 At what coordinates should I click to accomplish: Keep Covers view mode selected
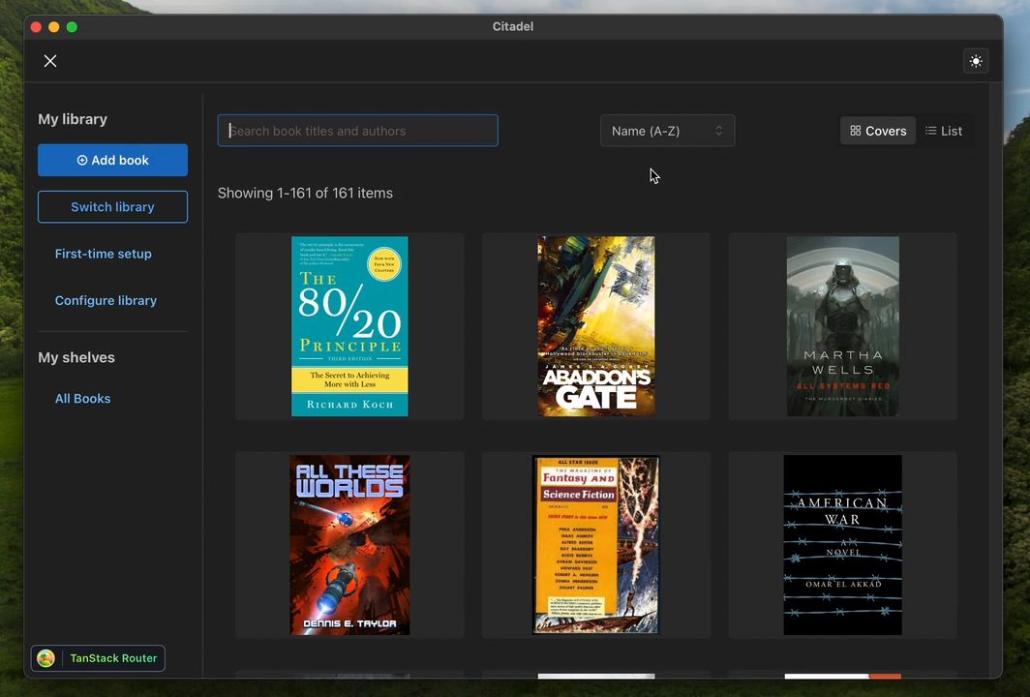877,131
